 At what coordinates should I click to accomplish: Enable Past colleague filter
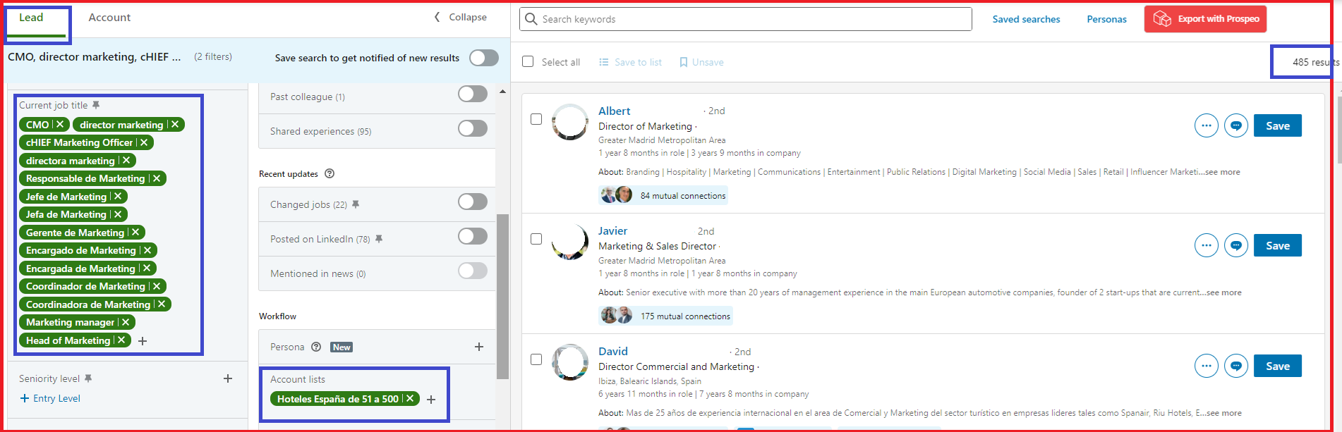pyautogui.click(x=473, y=94)
